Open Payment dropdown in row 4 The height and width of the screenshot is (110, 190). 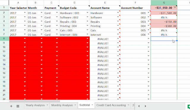point(57,21)
